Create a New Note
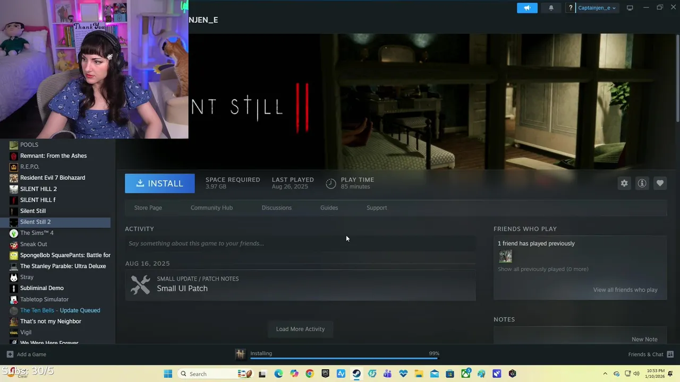680x382 pixels. 644,339
